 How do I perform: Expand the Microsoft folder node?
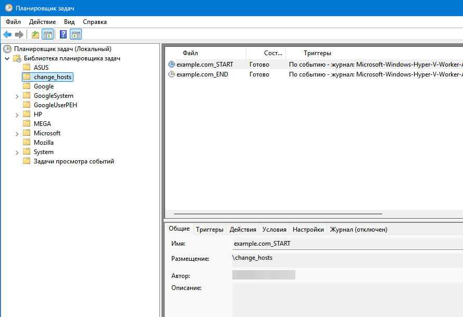(17, 133)
